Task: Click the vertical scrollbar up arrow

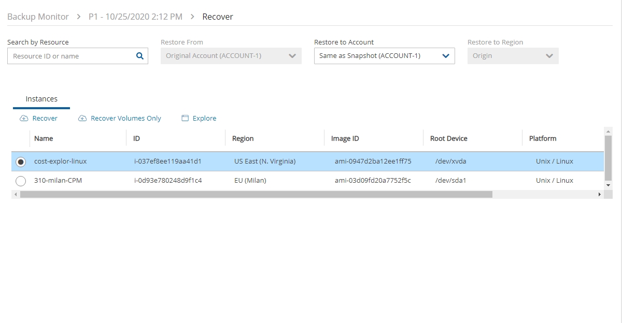Action: point(609,131)
